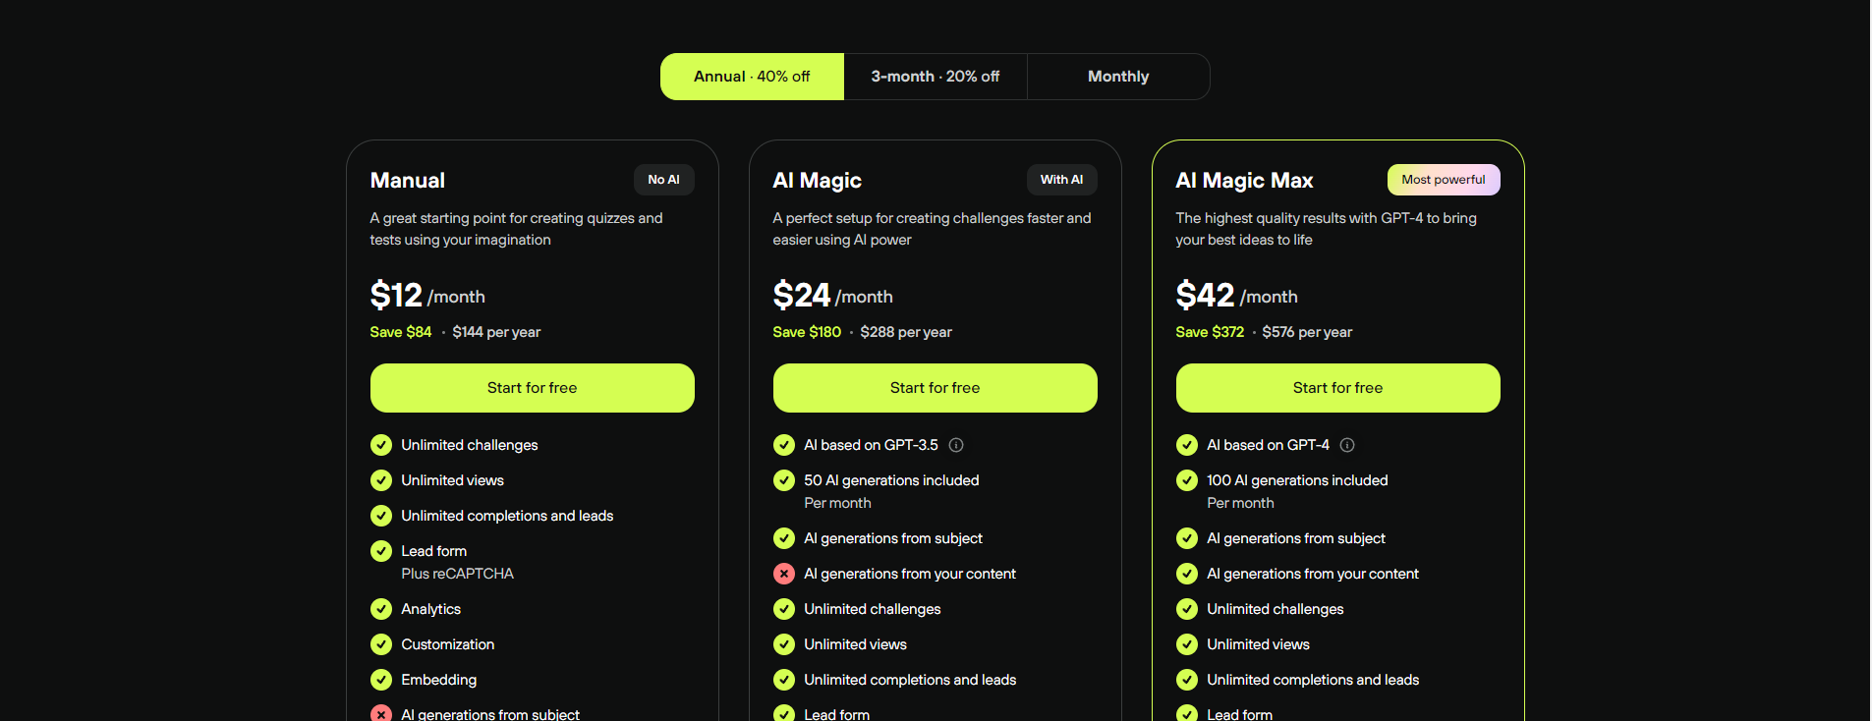This screenshot has height=721, width=1872.
Task: Open info icon next to GPT-3.5
Action: tap(956, 445)
